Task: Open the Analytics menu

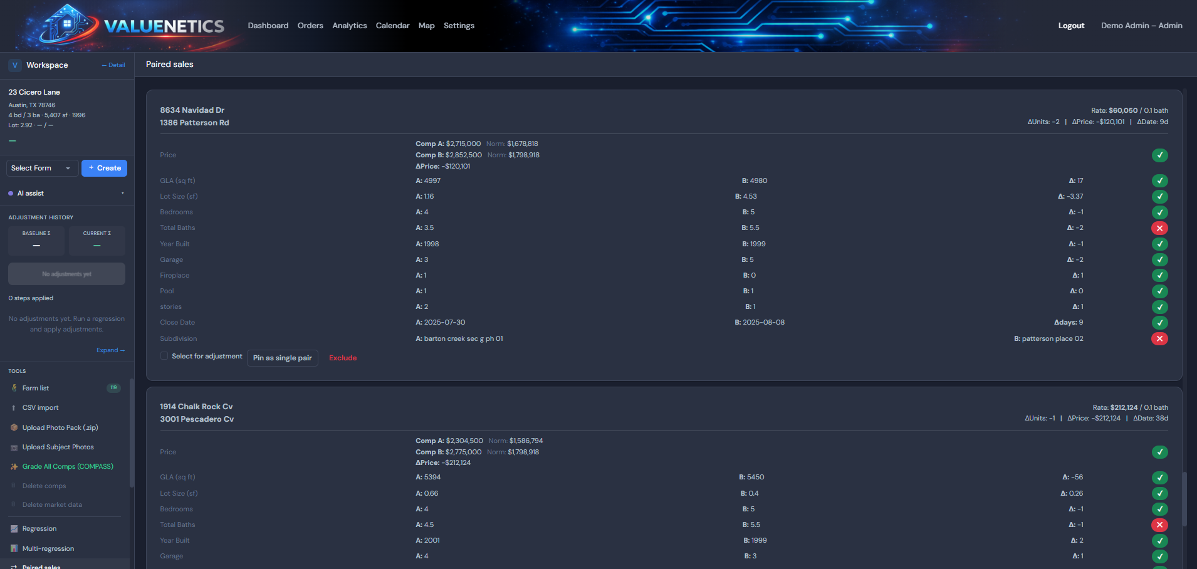Action: point(349,26)
